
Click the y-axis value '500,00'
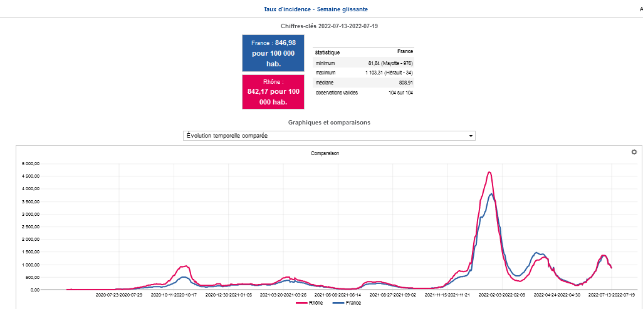click(33, 277)
